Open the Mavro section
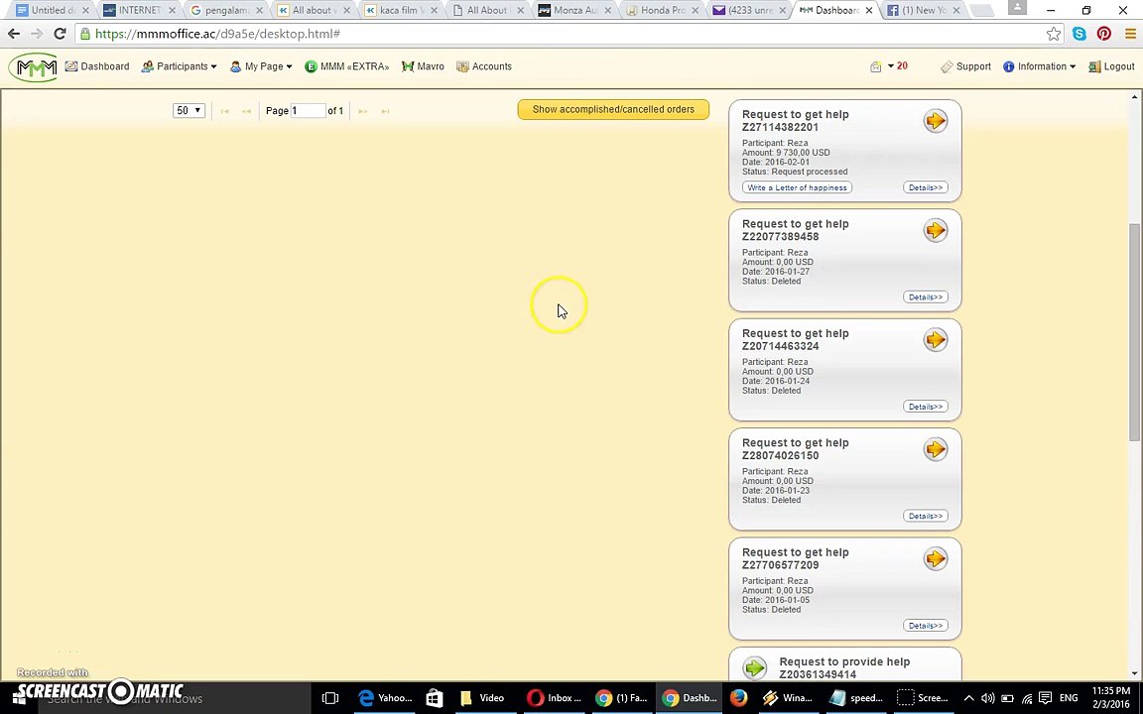Screen dimensions: 1143x714 pos(423,66)
